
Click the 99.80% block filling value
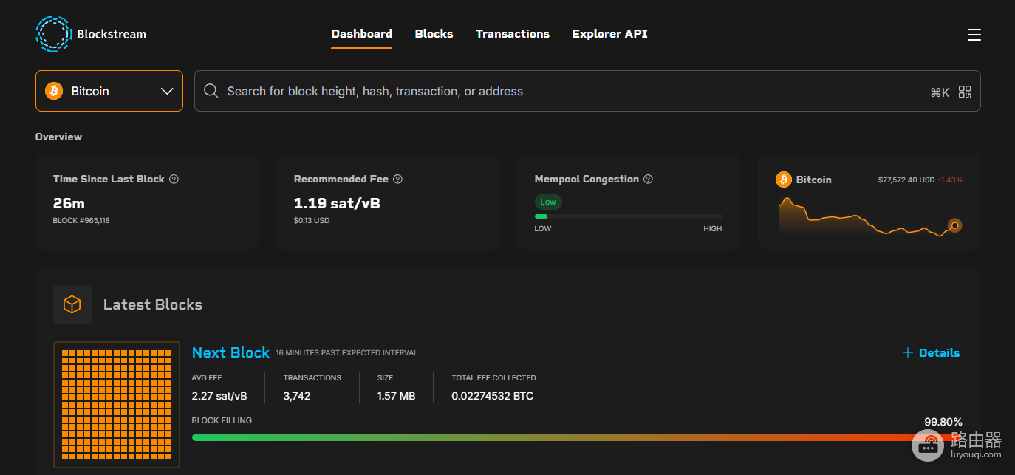(x=943, y=422)
